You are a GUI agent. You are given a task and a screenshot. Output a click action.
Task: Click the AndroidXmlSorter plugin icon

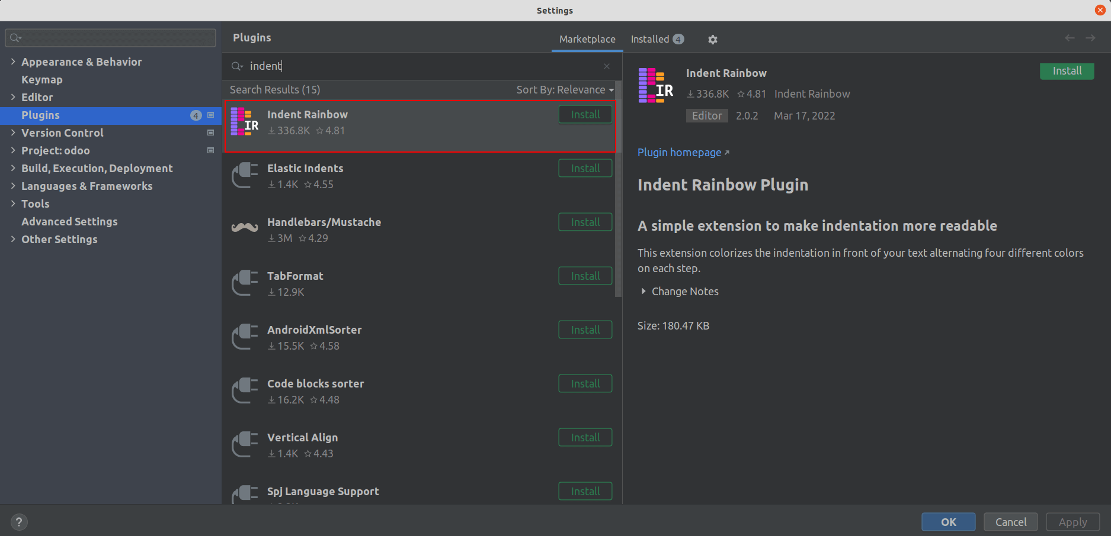(245, 337)
